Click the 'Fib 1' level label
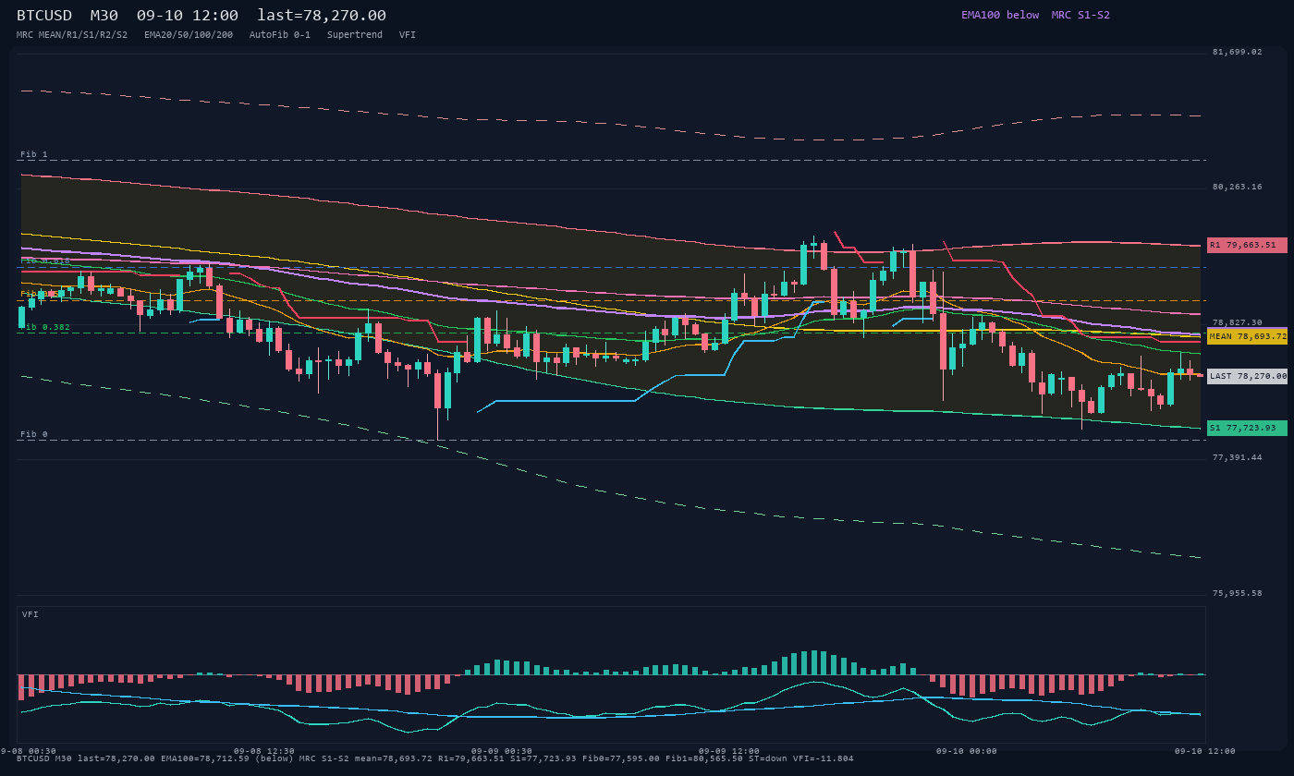The width and height of the screenshot is (1294, 776). 34,154
